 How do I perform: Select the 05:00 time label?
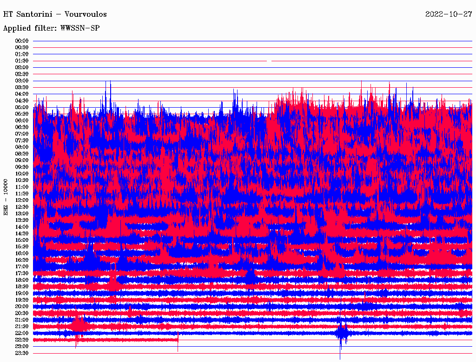click(x=22, y=107)
